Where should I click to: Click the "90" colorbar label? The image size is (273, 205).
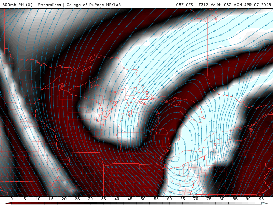point(248,199)
